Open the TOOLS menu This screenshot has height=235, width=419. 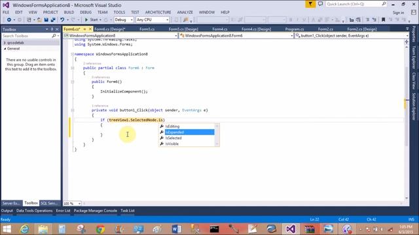click(x=119, y=12)
